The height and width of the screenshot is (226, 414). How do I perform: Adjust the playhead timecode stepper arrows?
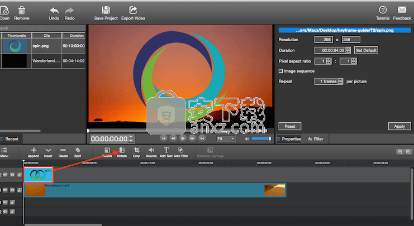(131, 139)
